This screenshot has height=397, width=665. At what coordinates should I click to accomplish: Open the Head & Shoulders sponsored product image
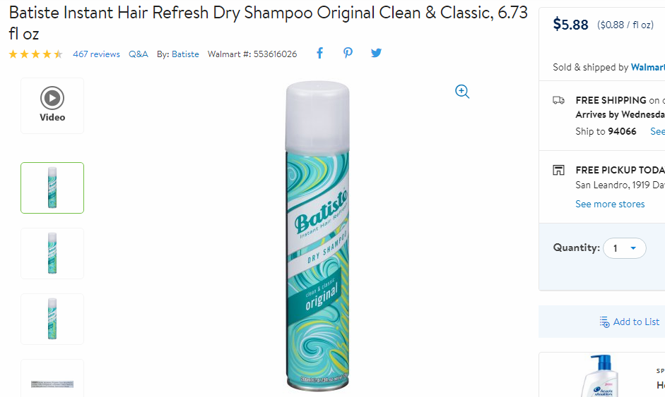click(x=599, y=375)
